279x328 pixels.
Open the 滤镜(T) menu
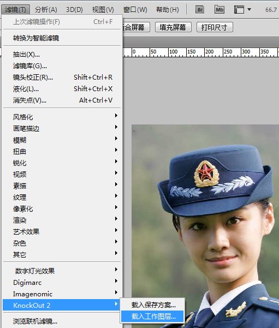coord(15,10)
